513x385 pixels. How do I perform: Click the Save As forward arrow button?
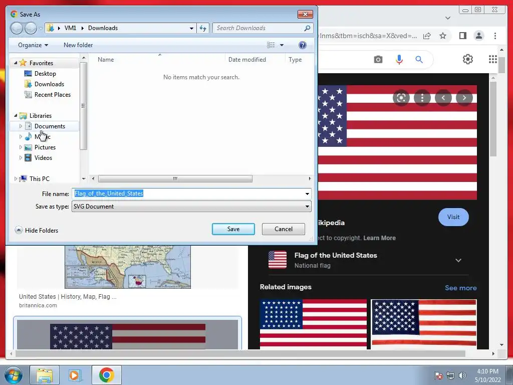(x=31, y=28)
